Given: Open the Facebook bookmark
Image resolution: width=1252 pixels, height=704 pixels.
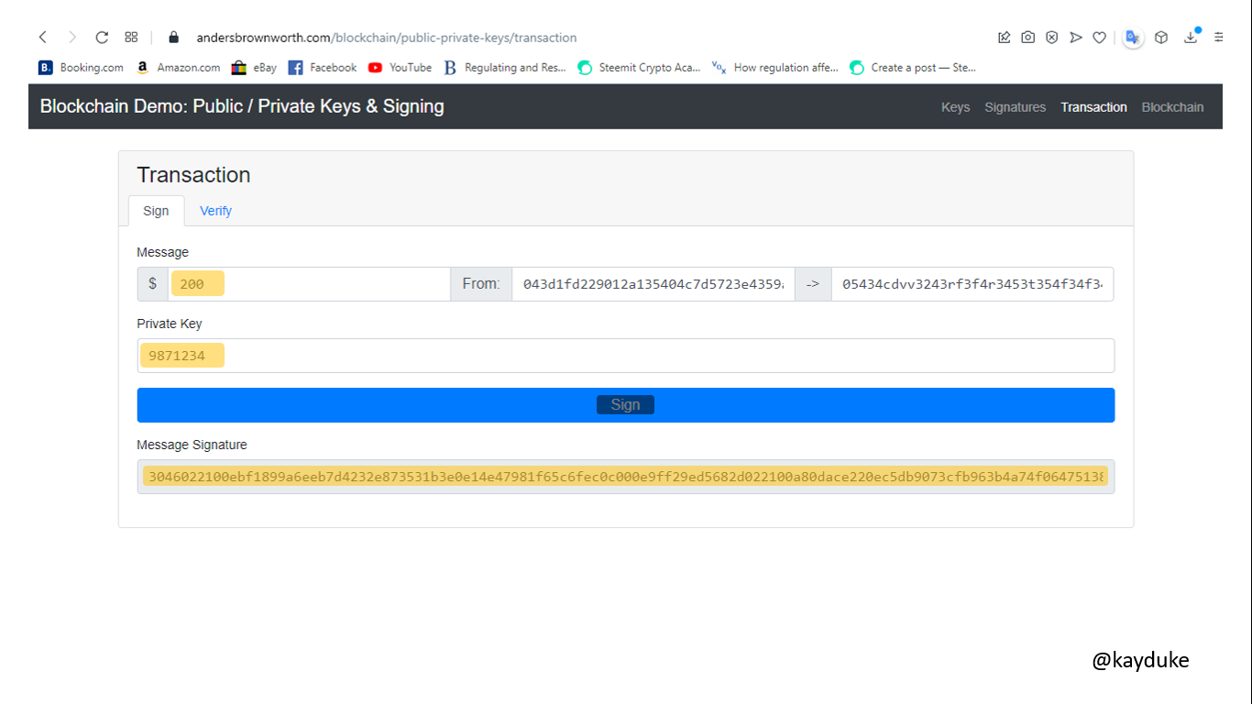Looking at the screenshot, I should coord(323,68).
